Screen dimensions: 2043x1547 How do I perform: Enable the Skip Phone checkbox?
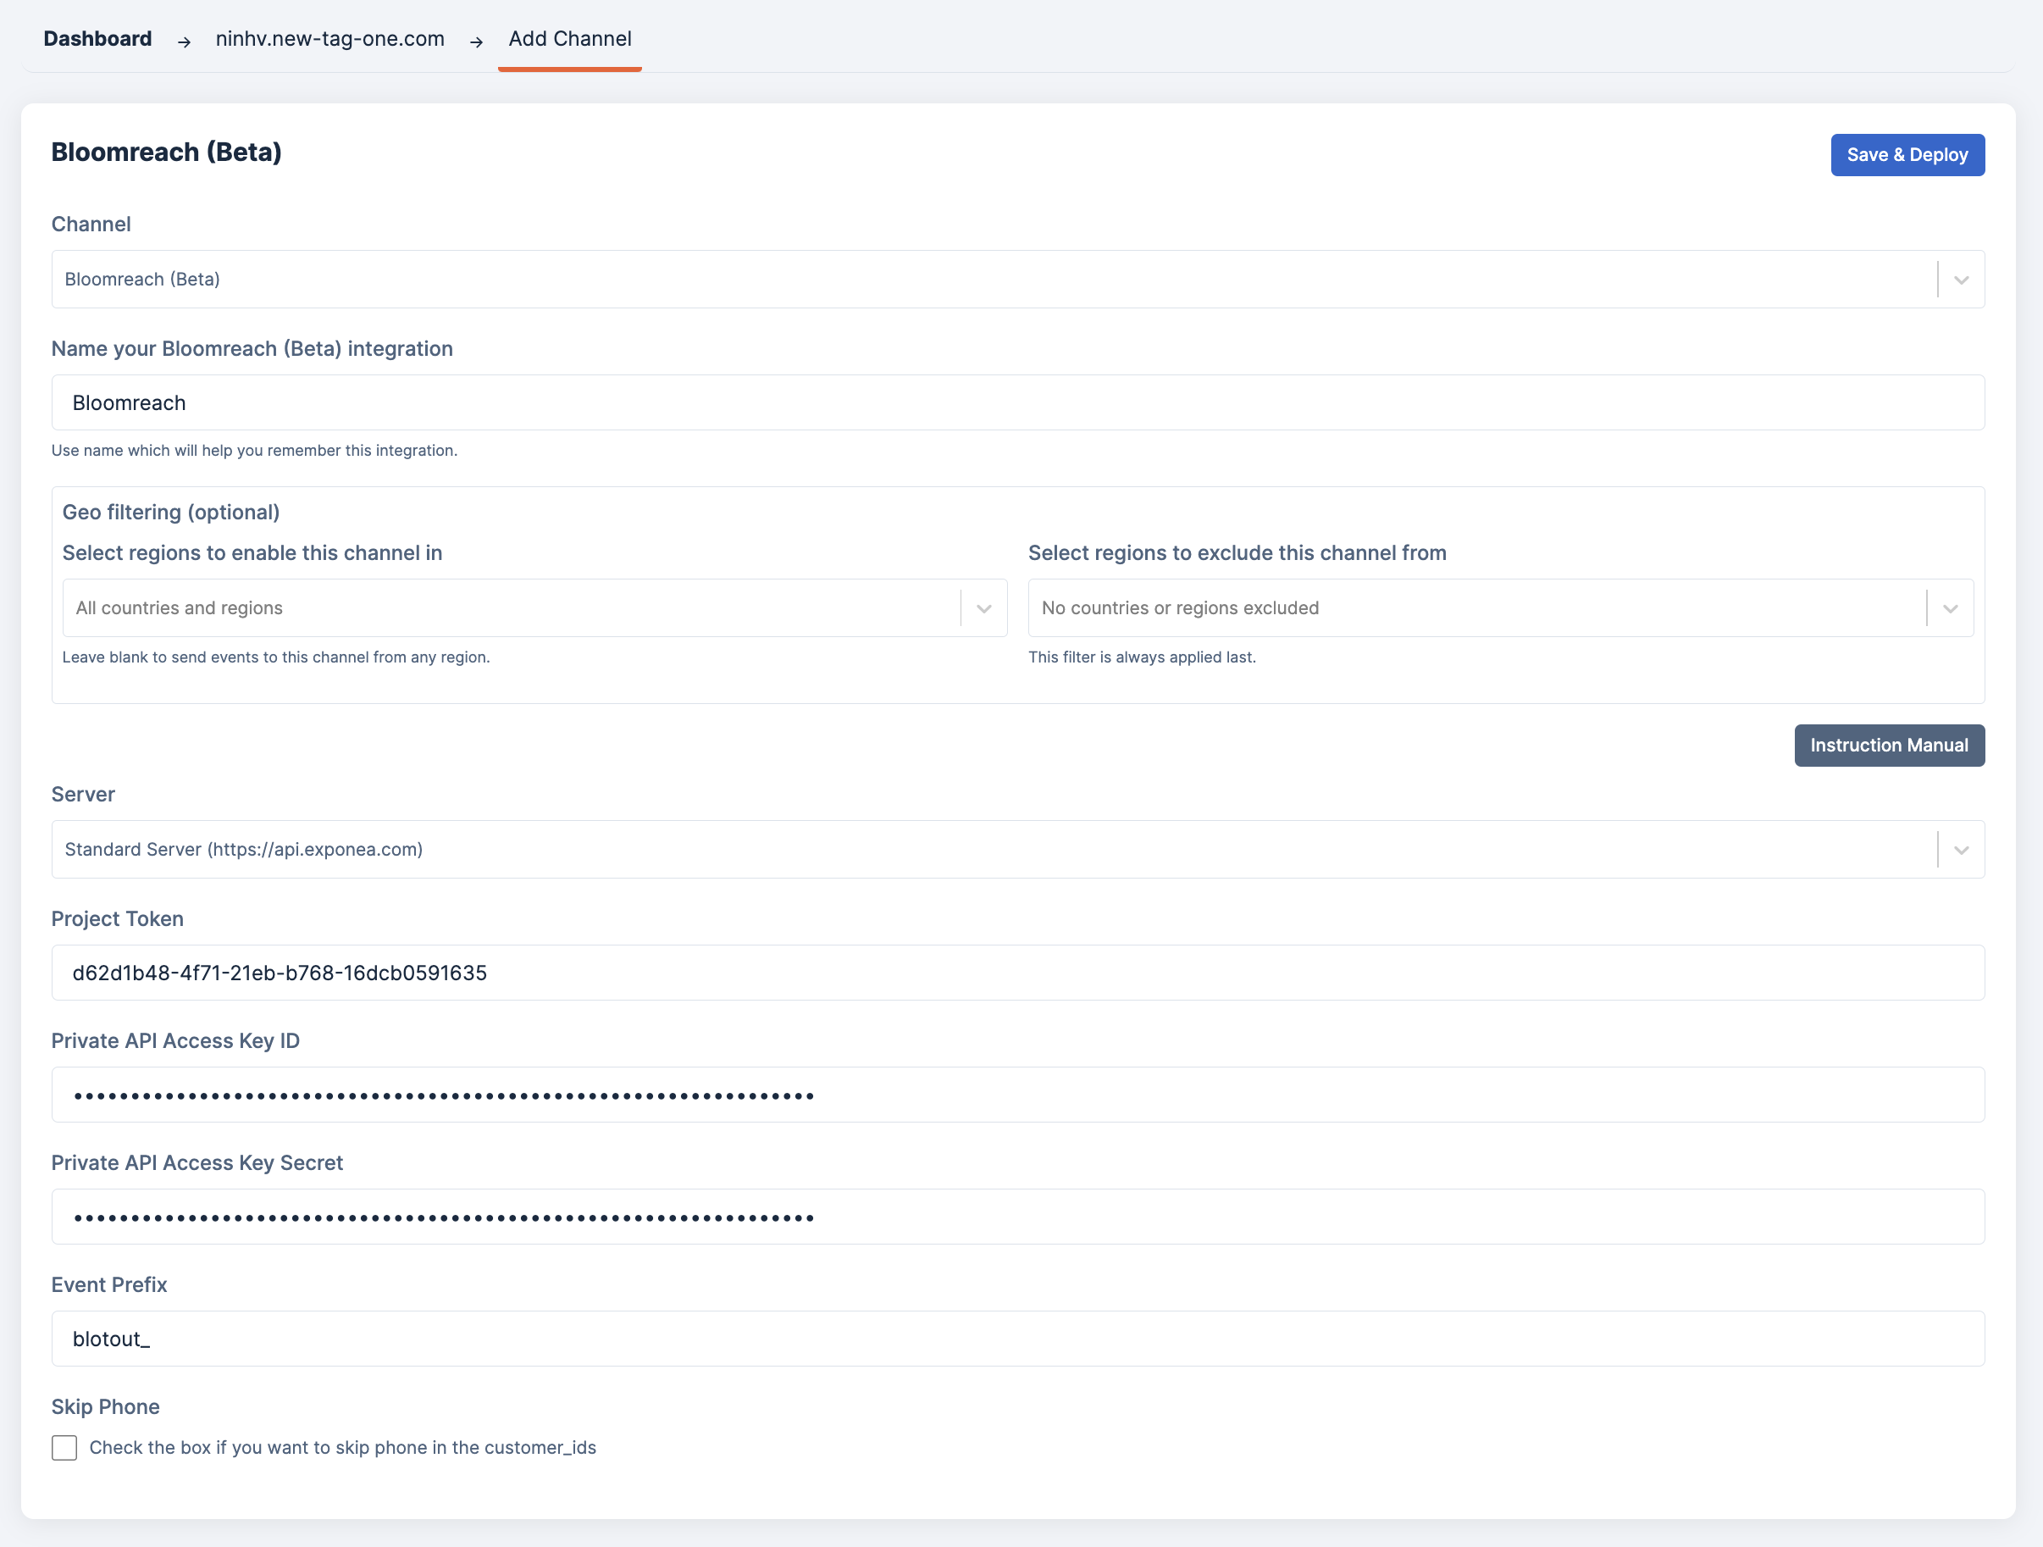click(x=64, y=1447)
